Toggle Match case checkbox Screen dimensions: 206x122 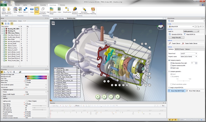pyautogui.click(x=171, y=68)
